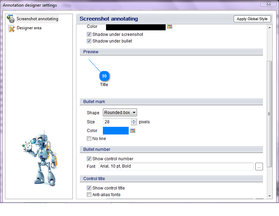Click the Font field Arial, 10 pt, Bold
This screenshot has width=279, height=216.
176,167
